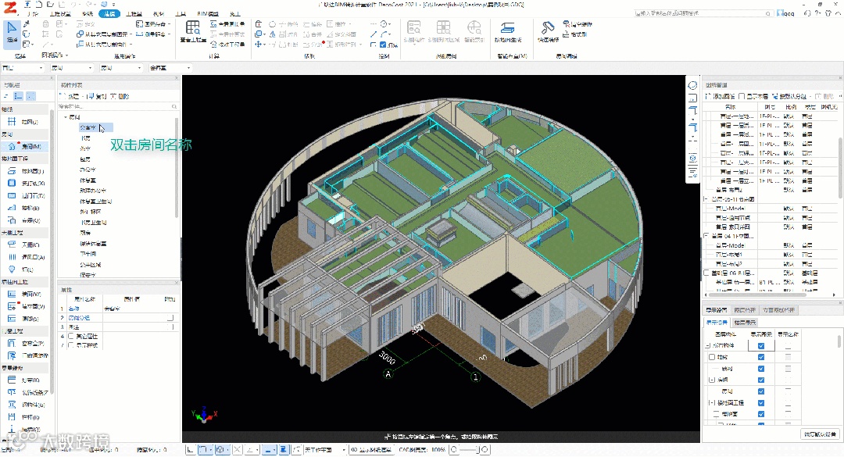Tick the 附加 checkbox for 房间分组 row
The width and height of the screenshot is (844, 457).
click(170, 318)
